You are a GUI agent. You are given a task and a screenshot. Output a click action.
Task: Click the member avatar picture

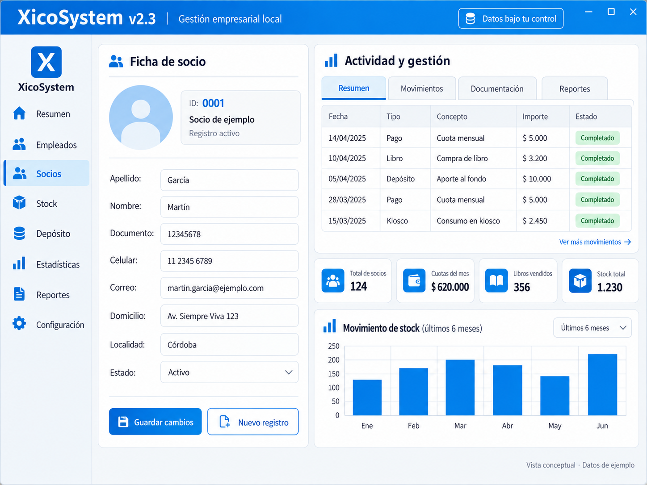click(x=141, y=117)
